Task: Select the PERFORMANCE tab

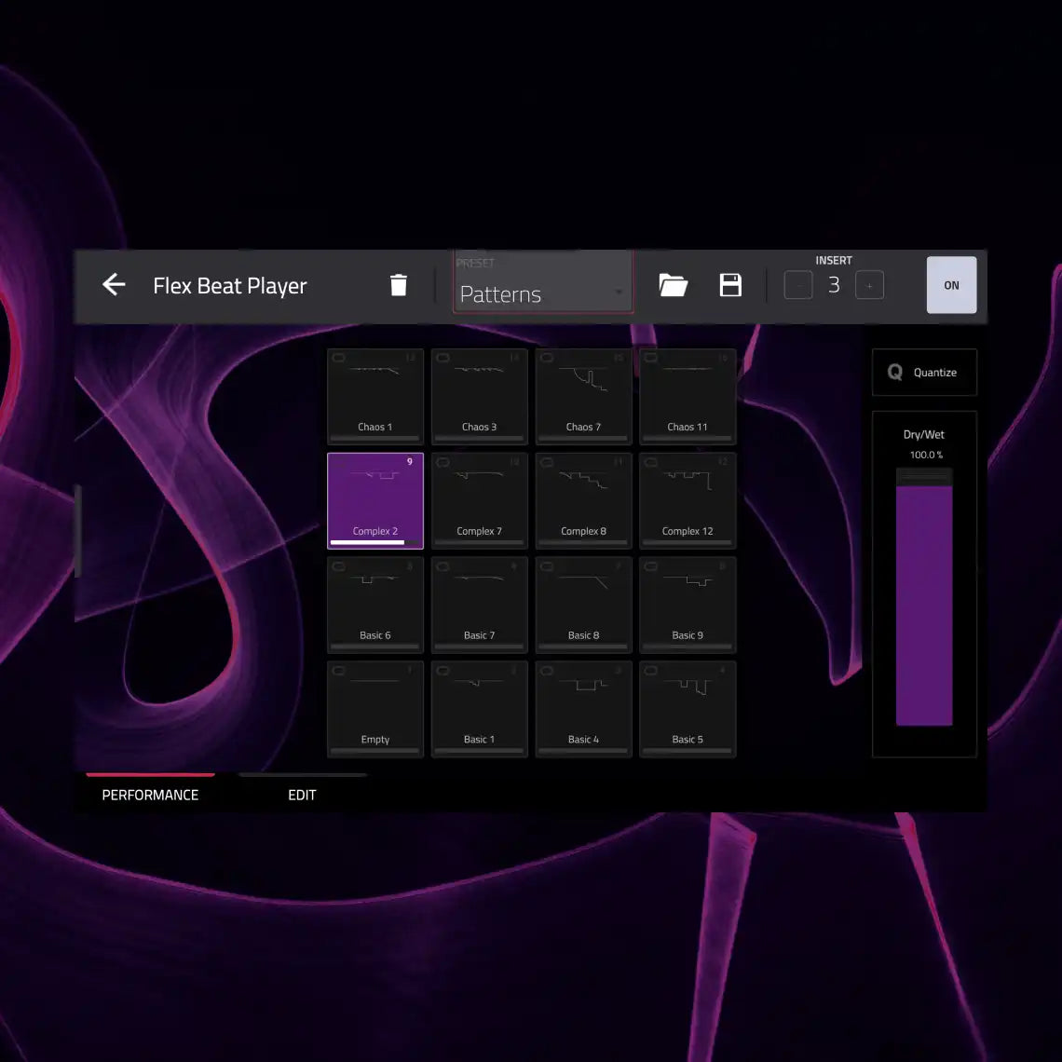Action: [x=150, y=795]
